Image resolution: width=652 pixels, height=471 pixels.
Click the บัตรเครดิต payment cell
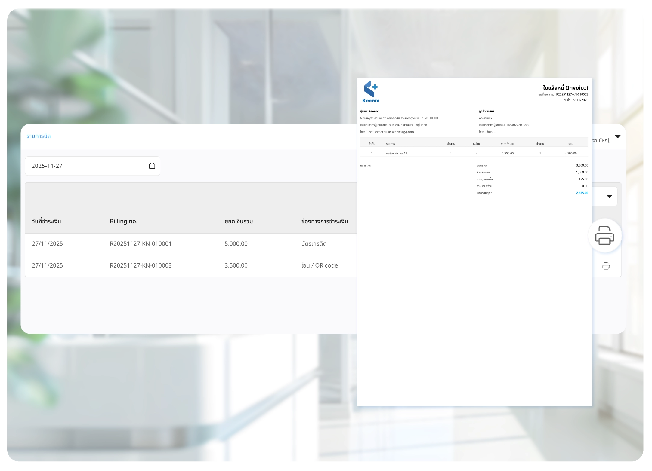pyautogui.click(x=314, y=244)
